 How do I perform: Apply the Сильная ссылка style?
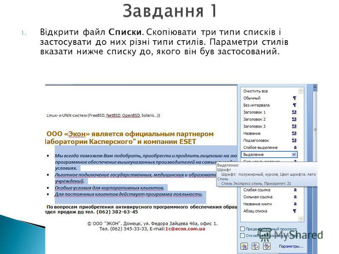click(x=270, y=197)
